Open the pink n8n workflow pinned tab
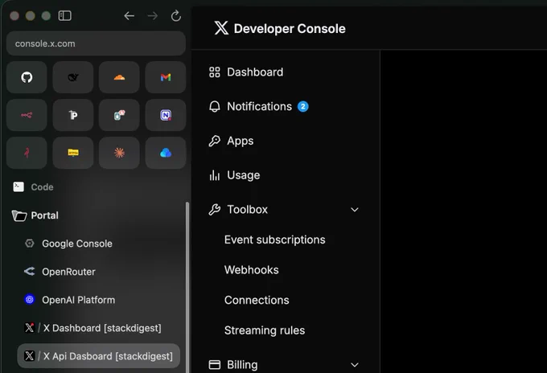This screenshot has width=547, height=373. pyautogui.click(x=27, y=115)
